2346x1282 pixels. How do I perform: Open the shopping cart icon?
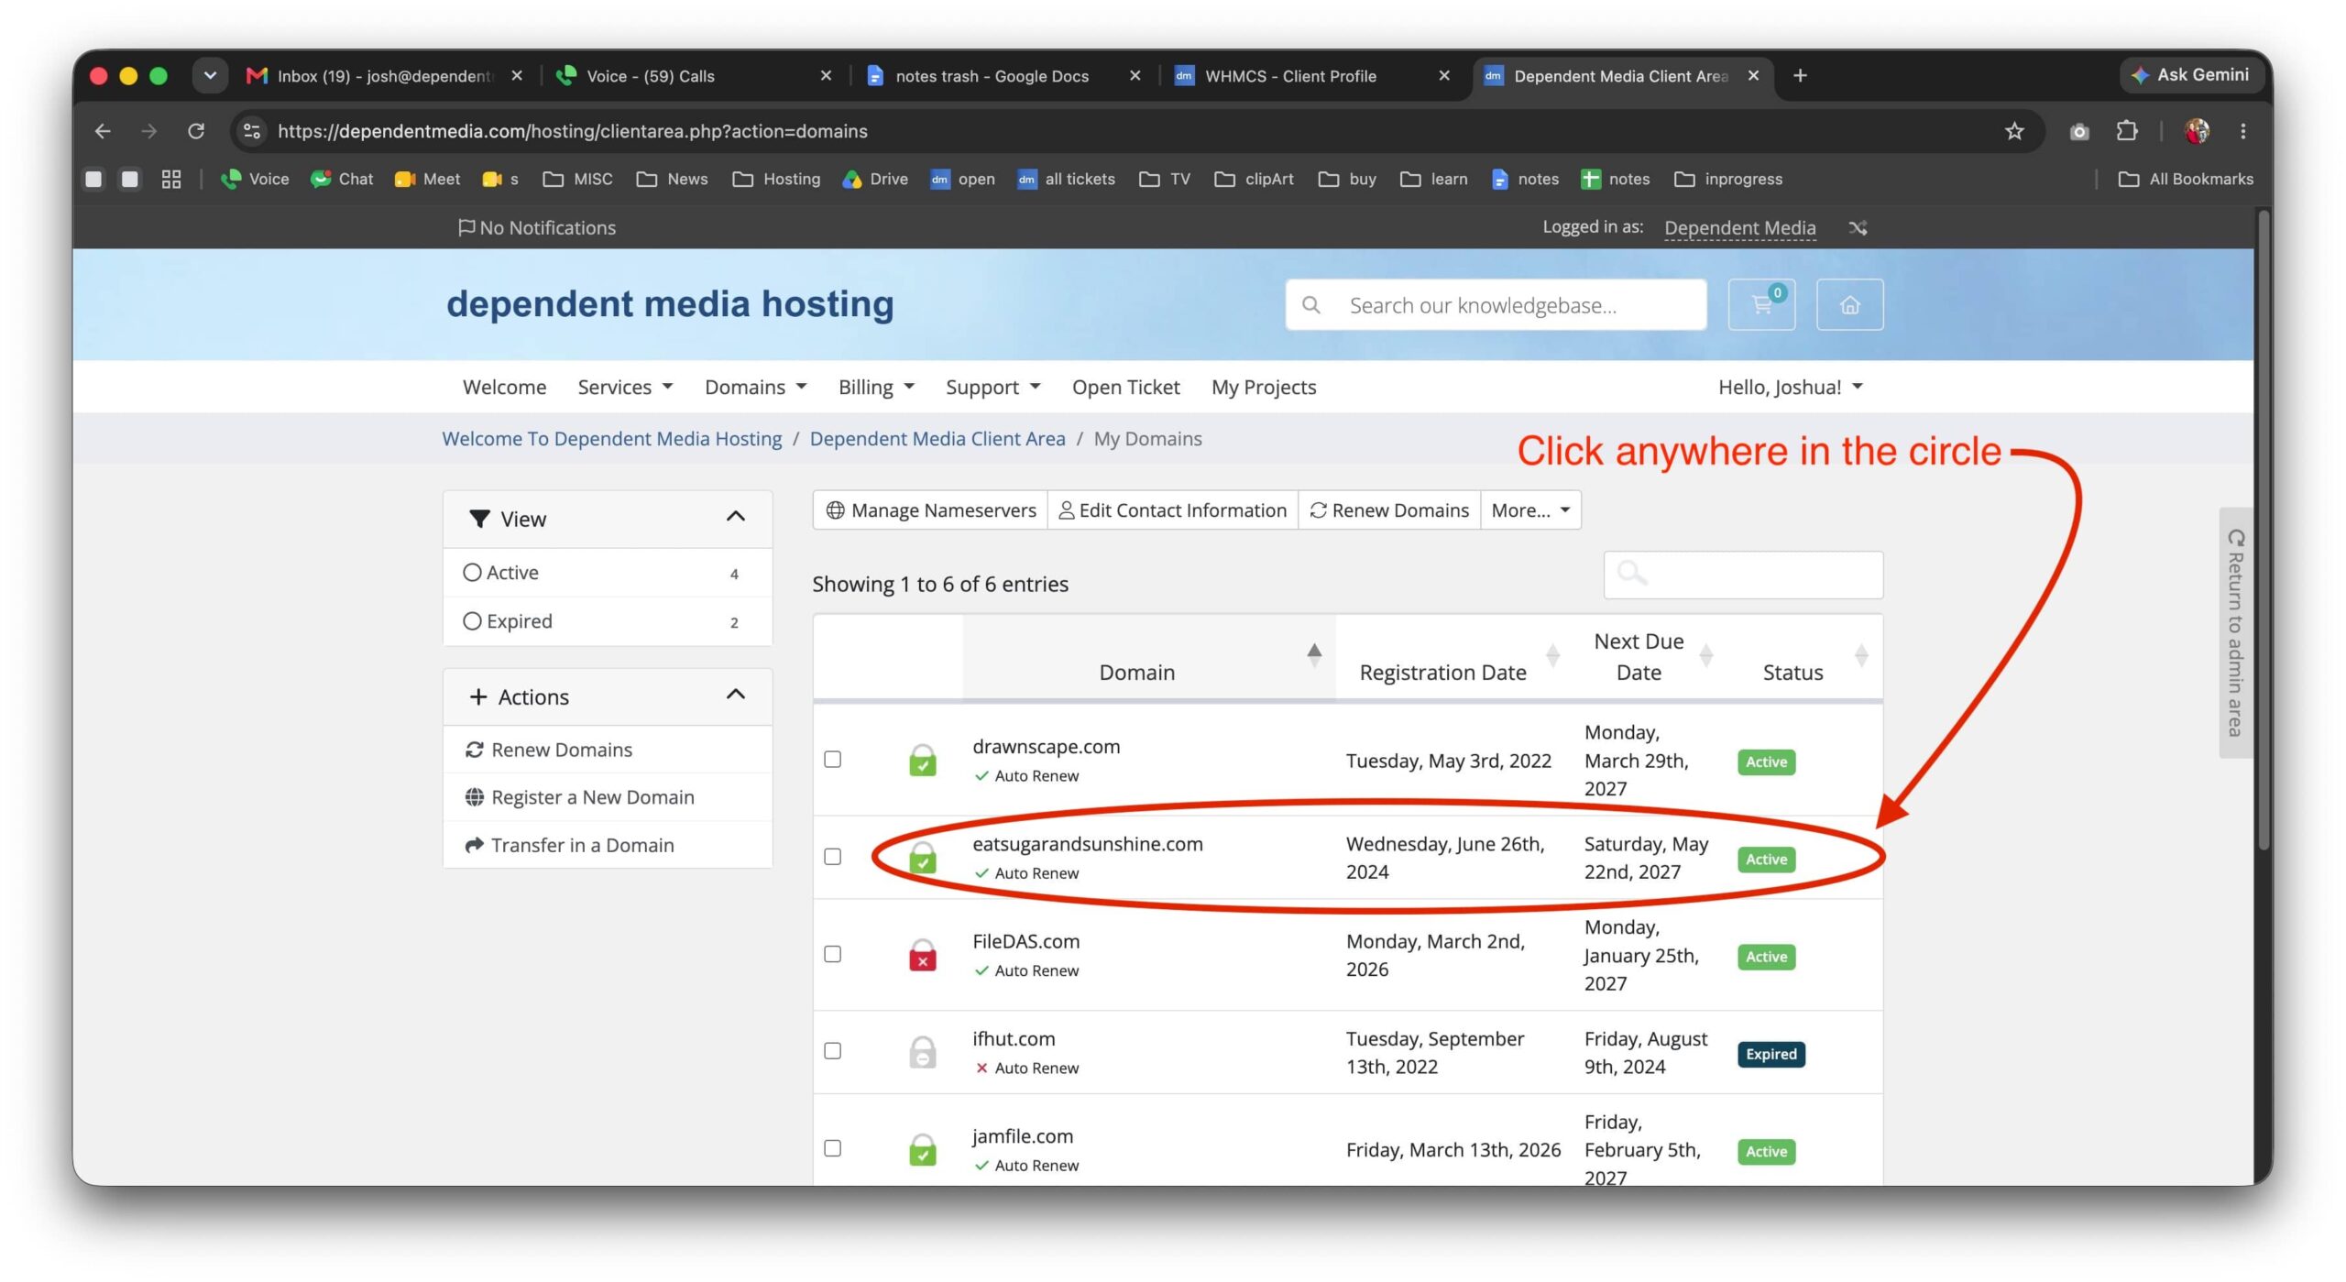click(1760, 304)
